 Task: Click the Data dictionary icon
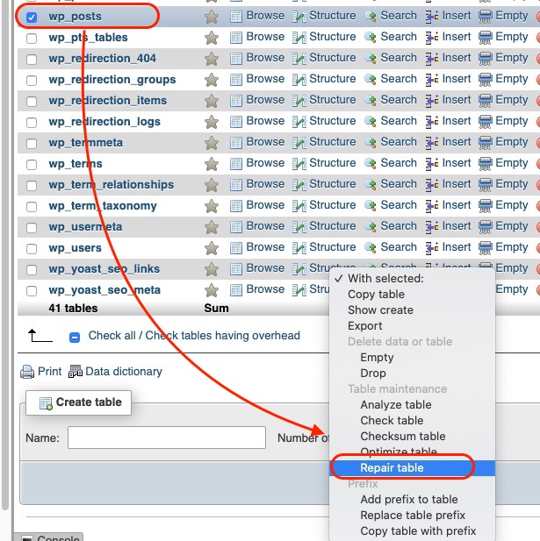pyautogui.click(x=76, y=372)
